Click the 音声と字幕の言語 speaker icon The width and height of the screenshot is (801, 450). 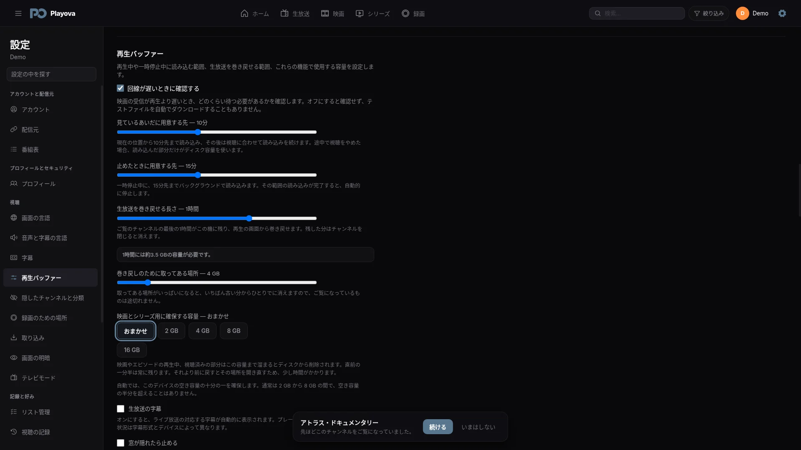[14, 237]
